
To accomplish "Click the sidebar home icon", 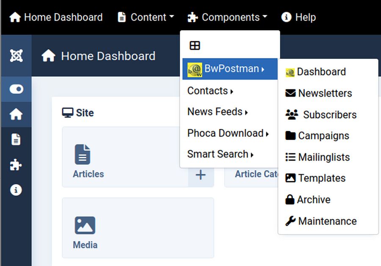I will pos(16,114).
